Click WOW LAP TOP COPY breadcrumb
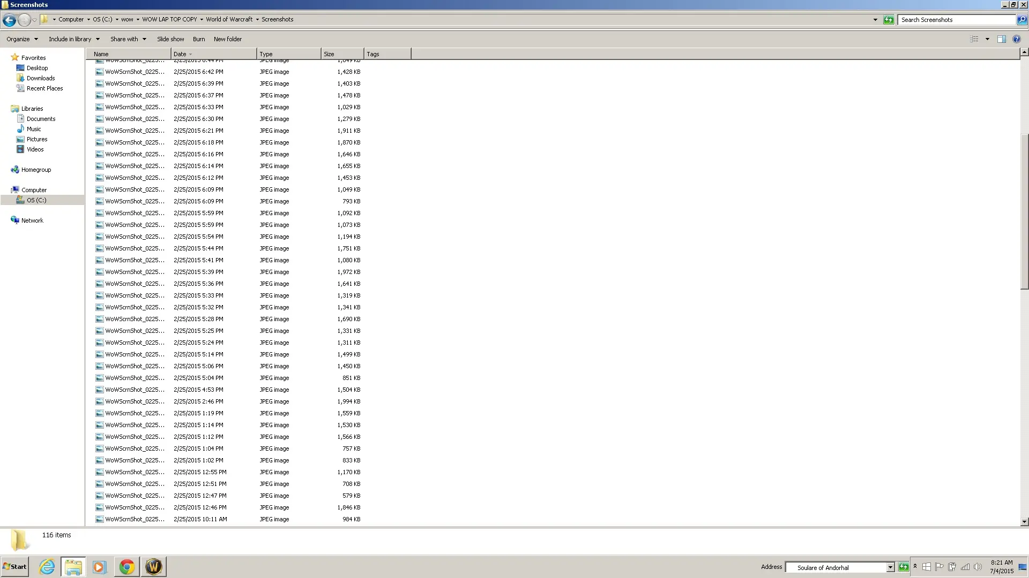 tap(169, 19)
